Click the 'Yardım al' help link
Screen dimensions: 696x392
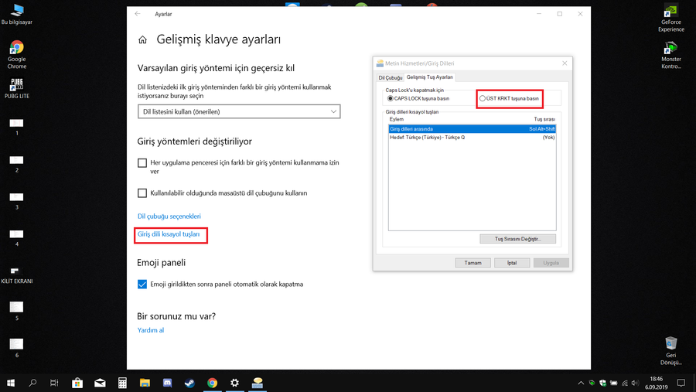[151, 330]
